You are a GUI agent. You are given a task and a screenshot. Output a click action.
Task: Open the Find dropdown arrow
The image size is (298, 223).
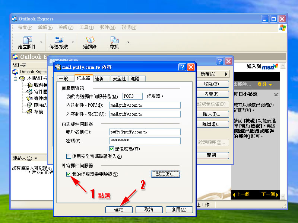pos(128,42)
